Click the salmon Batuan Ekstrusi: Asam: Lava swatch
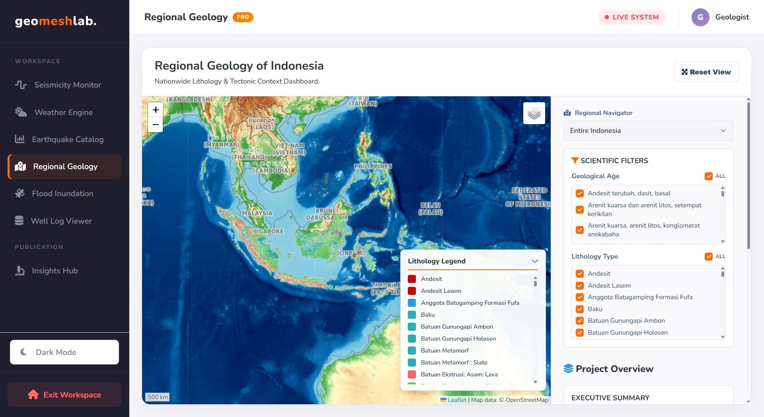This screenshot has width=764, height=417. (x=412, y=374)
